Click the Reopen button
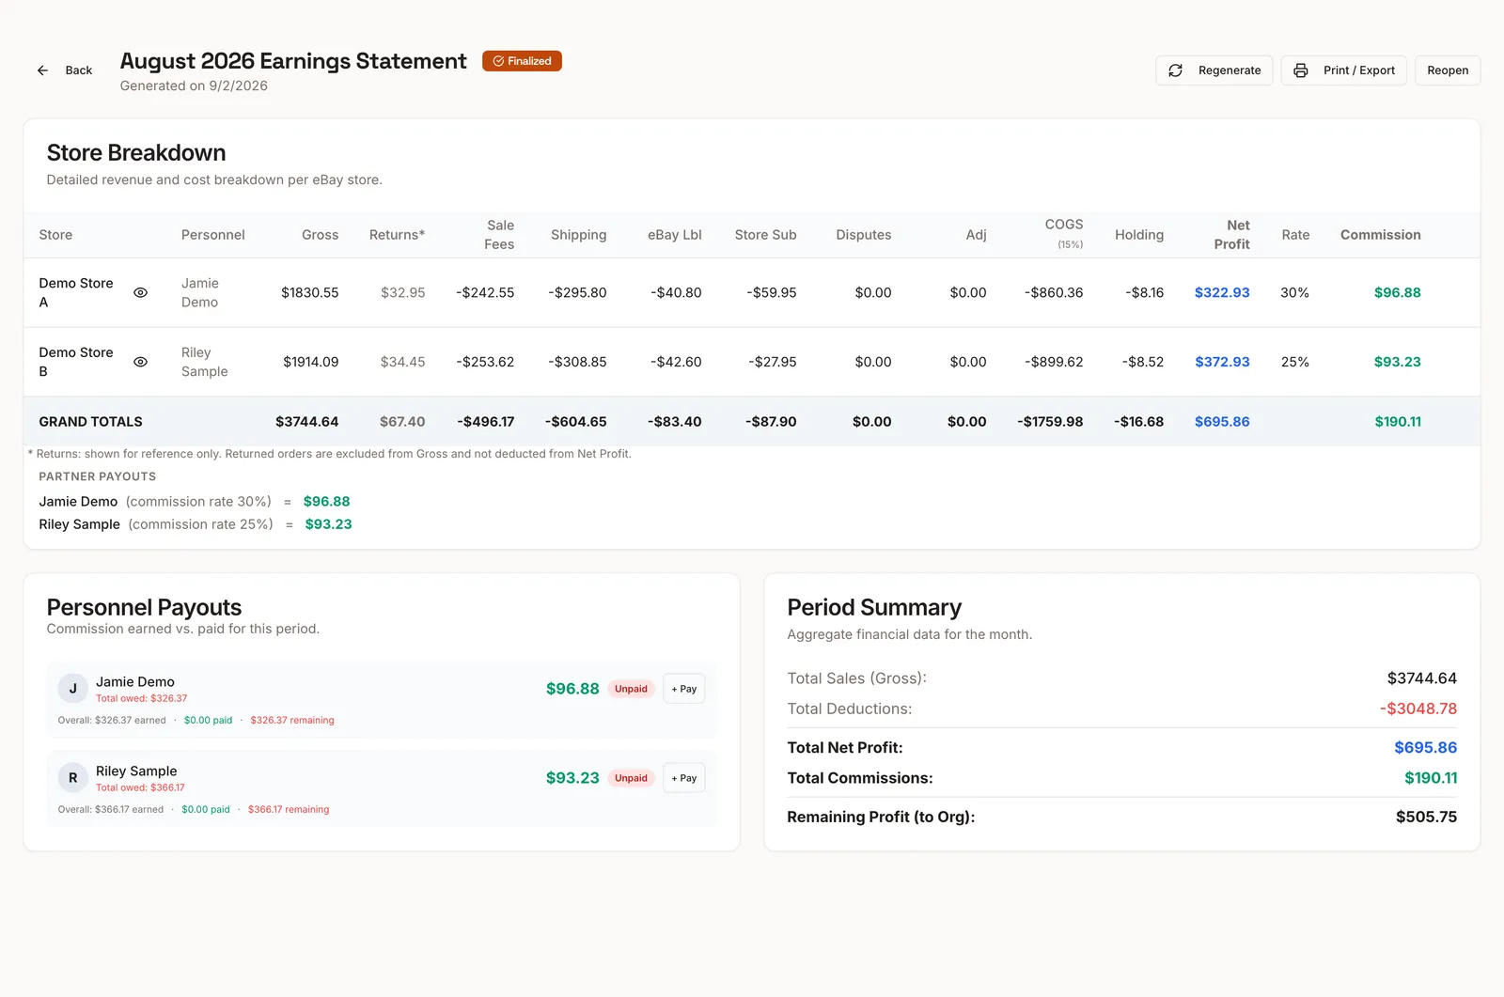The width and height of the screenshot is (1504, 997). coord(1448,70)
